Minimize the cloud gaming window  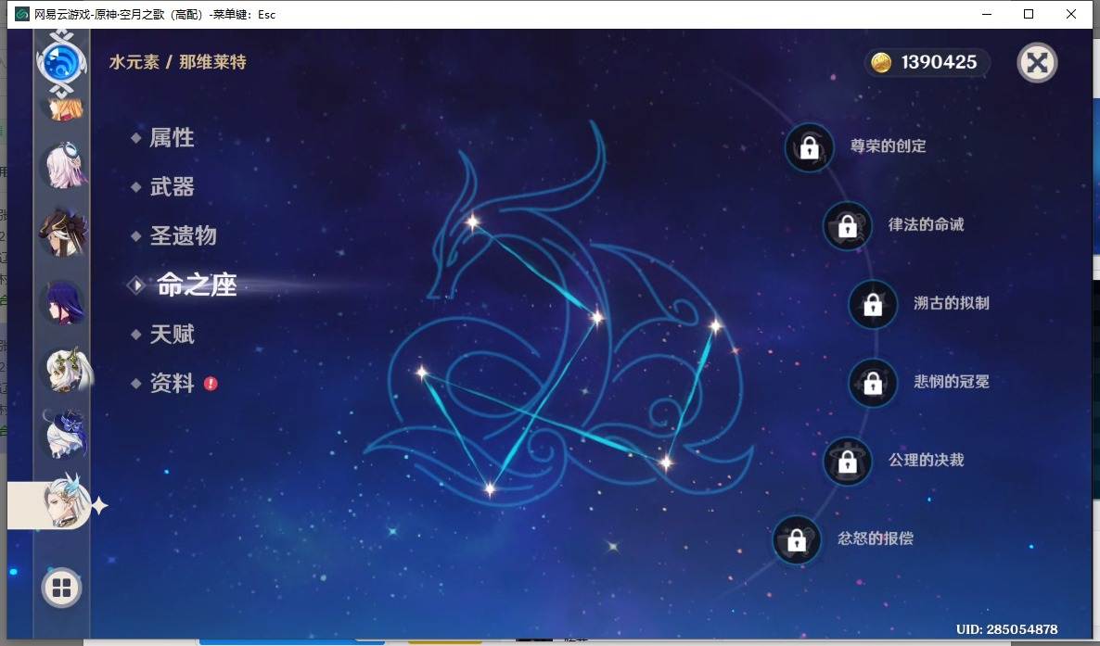tap(986, 14)
